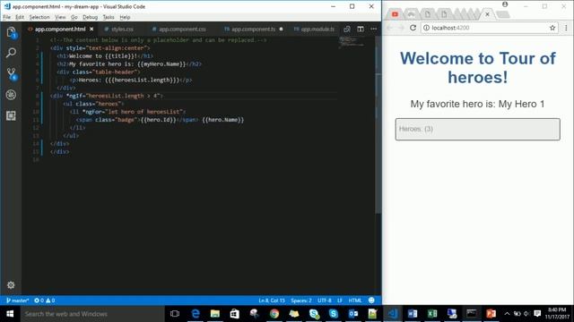This screenshot has height=322, width=574.
Task: Open PowerPoint from the taskbar
Action: pos(491,314)
